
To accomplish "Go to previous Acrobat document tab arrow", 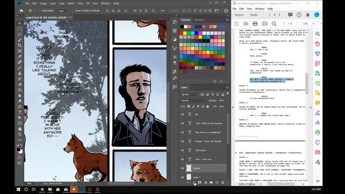I will [x=274, y=15].
